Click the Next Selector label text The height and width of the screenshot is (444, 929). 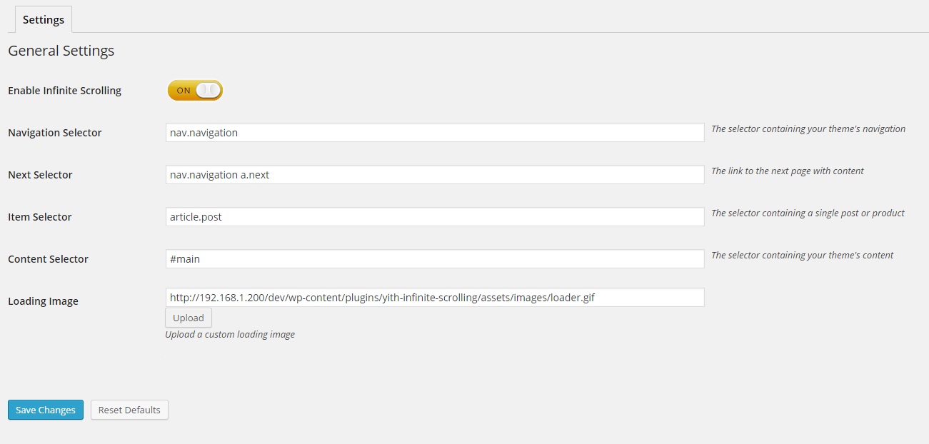click(40, 175)
